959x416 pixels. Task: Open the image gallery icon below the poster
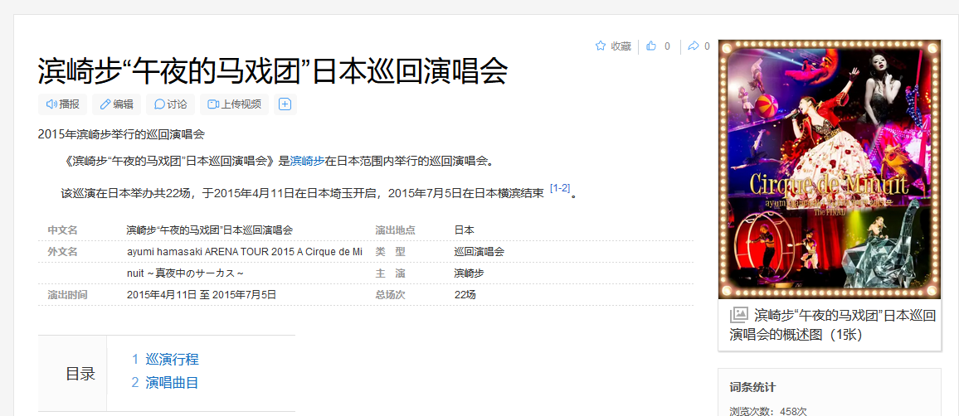click(738, 315)
